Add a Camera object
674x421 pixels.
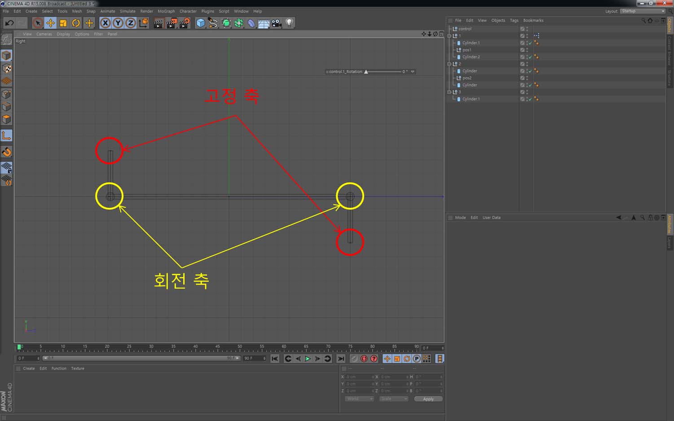point(277,23)
